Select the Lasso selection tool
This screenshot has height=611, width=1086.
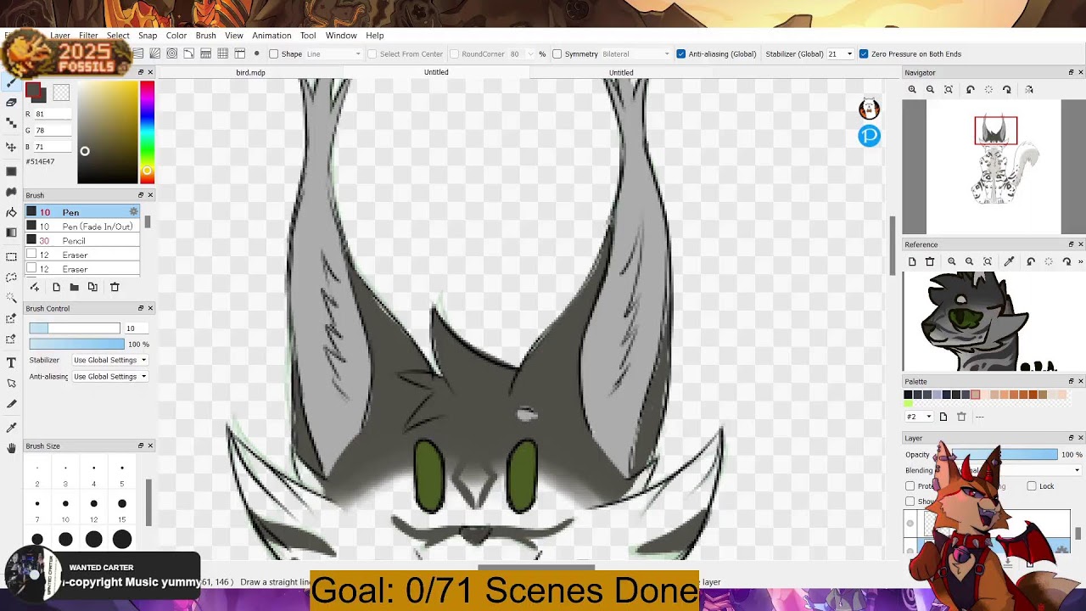click(x=11, y=277)
